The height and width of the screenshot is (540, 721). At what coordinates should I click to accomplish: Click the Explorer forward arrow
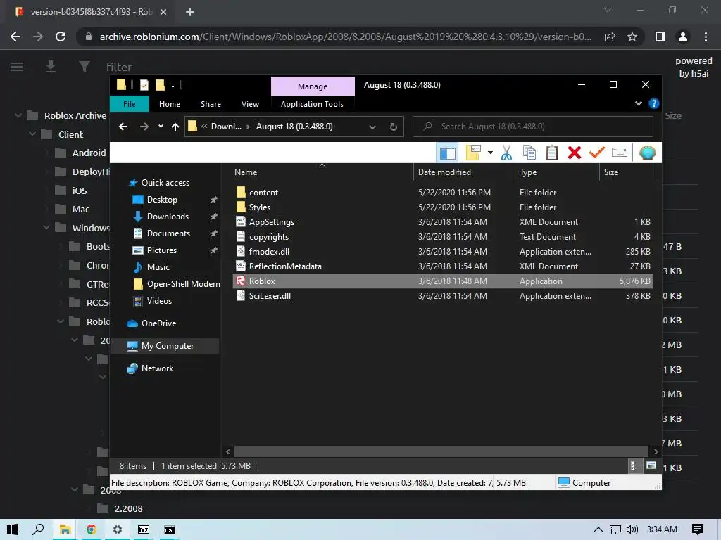(144, 127)
